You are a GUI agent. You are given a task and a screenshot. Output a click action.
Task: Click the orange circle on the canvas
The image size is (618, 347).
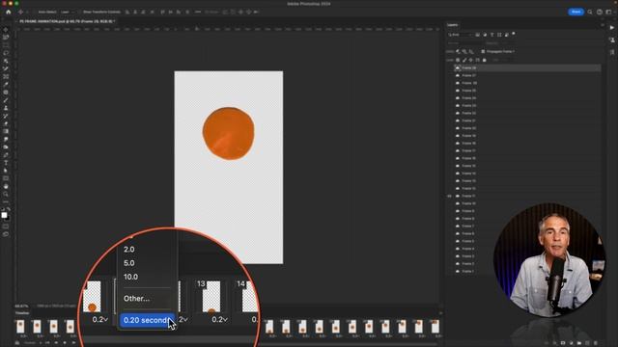(x=228, y=133)
